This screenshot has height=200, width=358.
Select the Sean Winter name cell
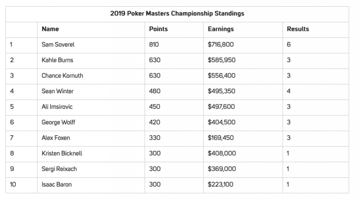pos(58,92)
